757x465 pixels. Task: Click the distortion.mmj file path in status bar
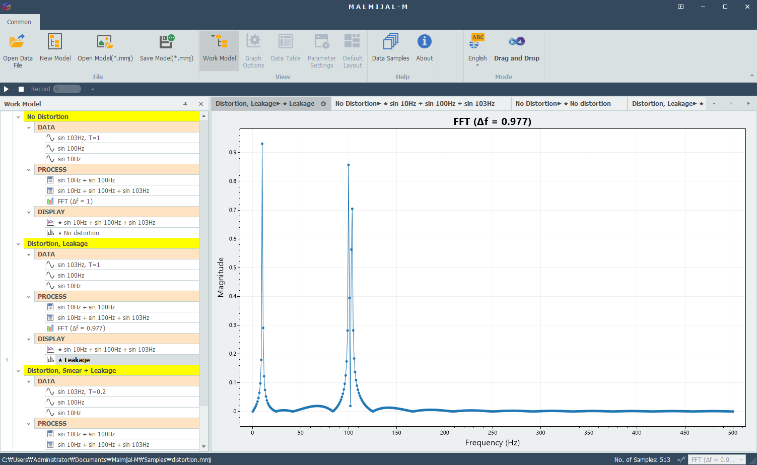[x=107, y=459]
